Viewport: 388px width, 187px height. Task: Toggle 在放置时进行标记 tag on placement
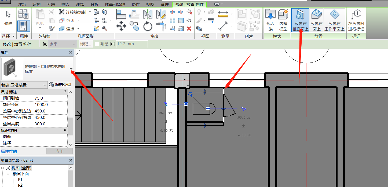click(356, 20)
